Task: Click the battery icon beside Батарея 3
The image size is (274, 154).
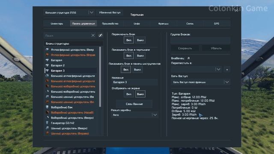Action: point(47,71)
